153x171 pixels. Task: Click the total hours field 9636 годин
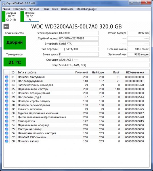138,54
